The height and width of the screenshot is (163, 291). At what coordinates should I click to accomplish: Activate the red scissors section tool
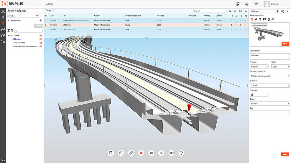[x=141, y=153]
